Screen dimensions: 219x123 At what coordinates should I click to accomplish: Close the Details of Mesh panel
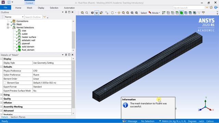click(x=72, y=55)
